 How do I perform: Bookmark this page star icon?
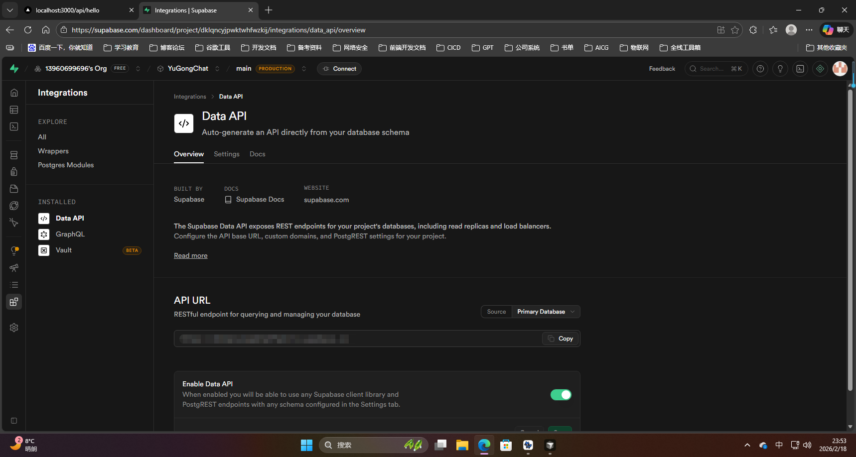[735, 30]
